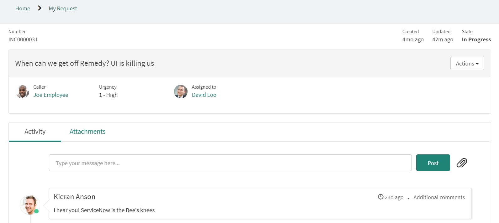
Task: Focus the message input field
Action: [230, 163]
